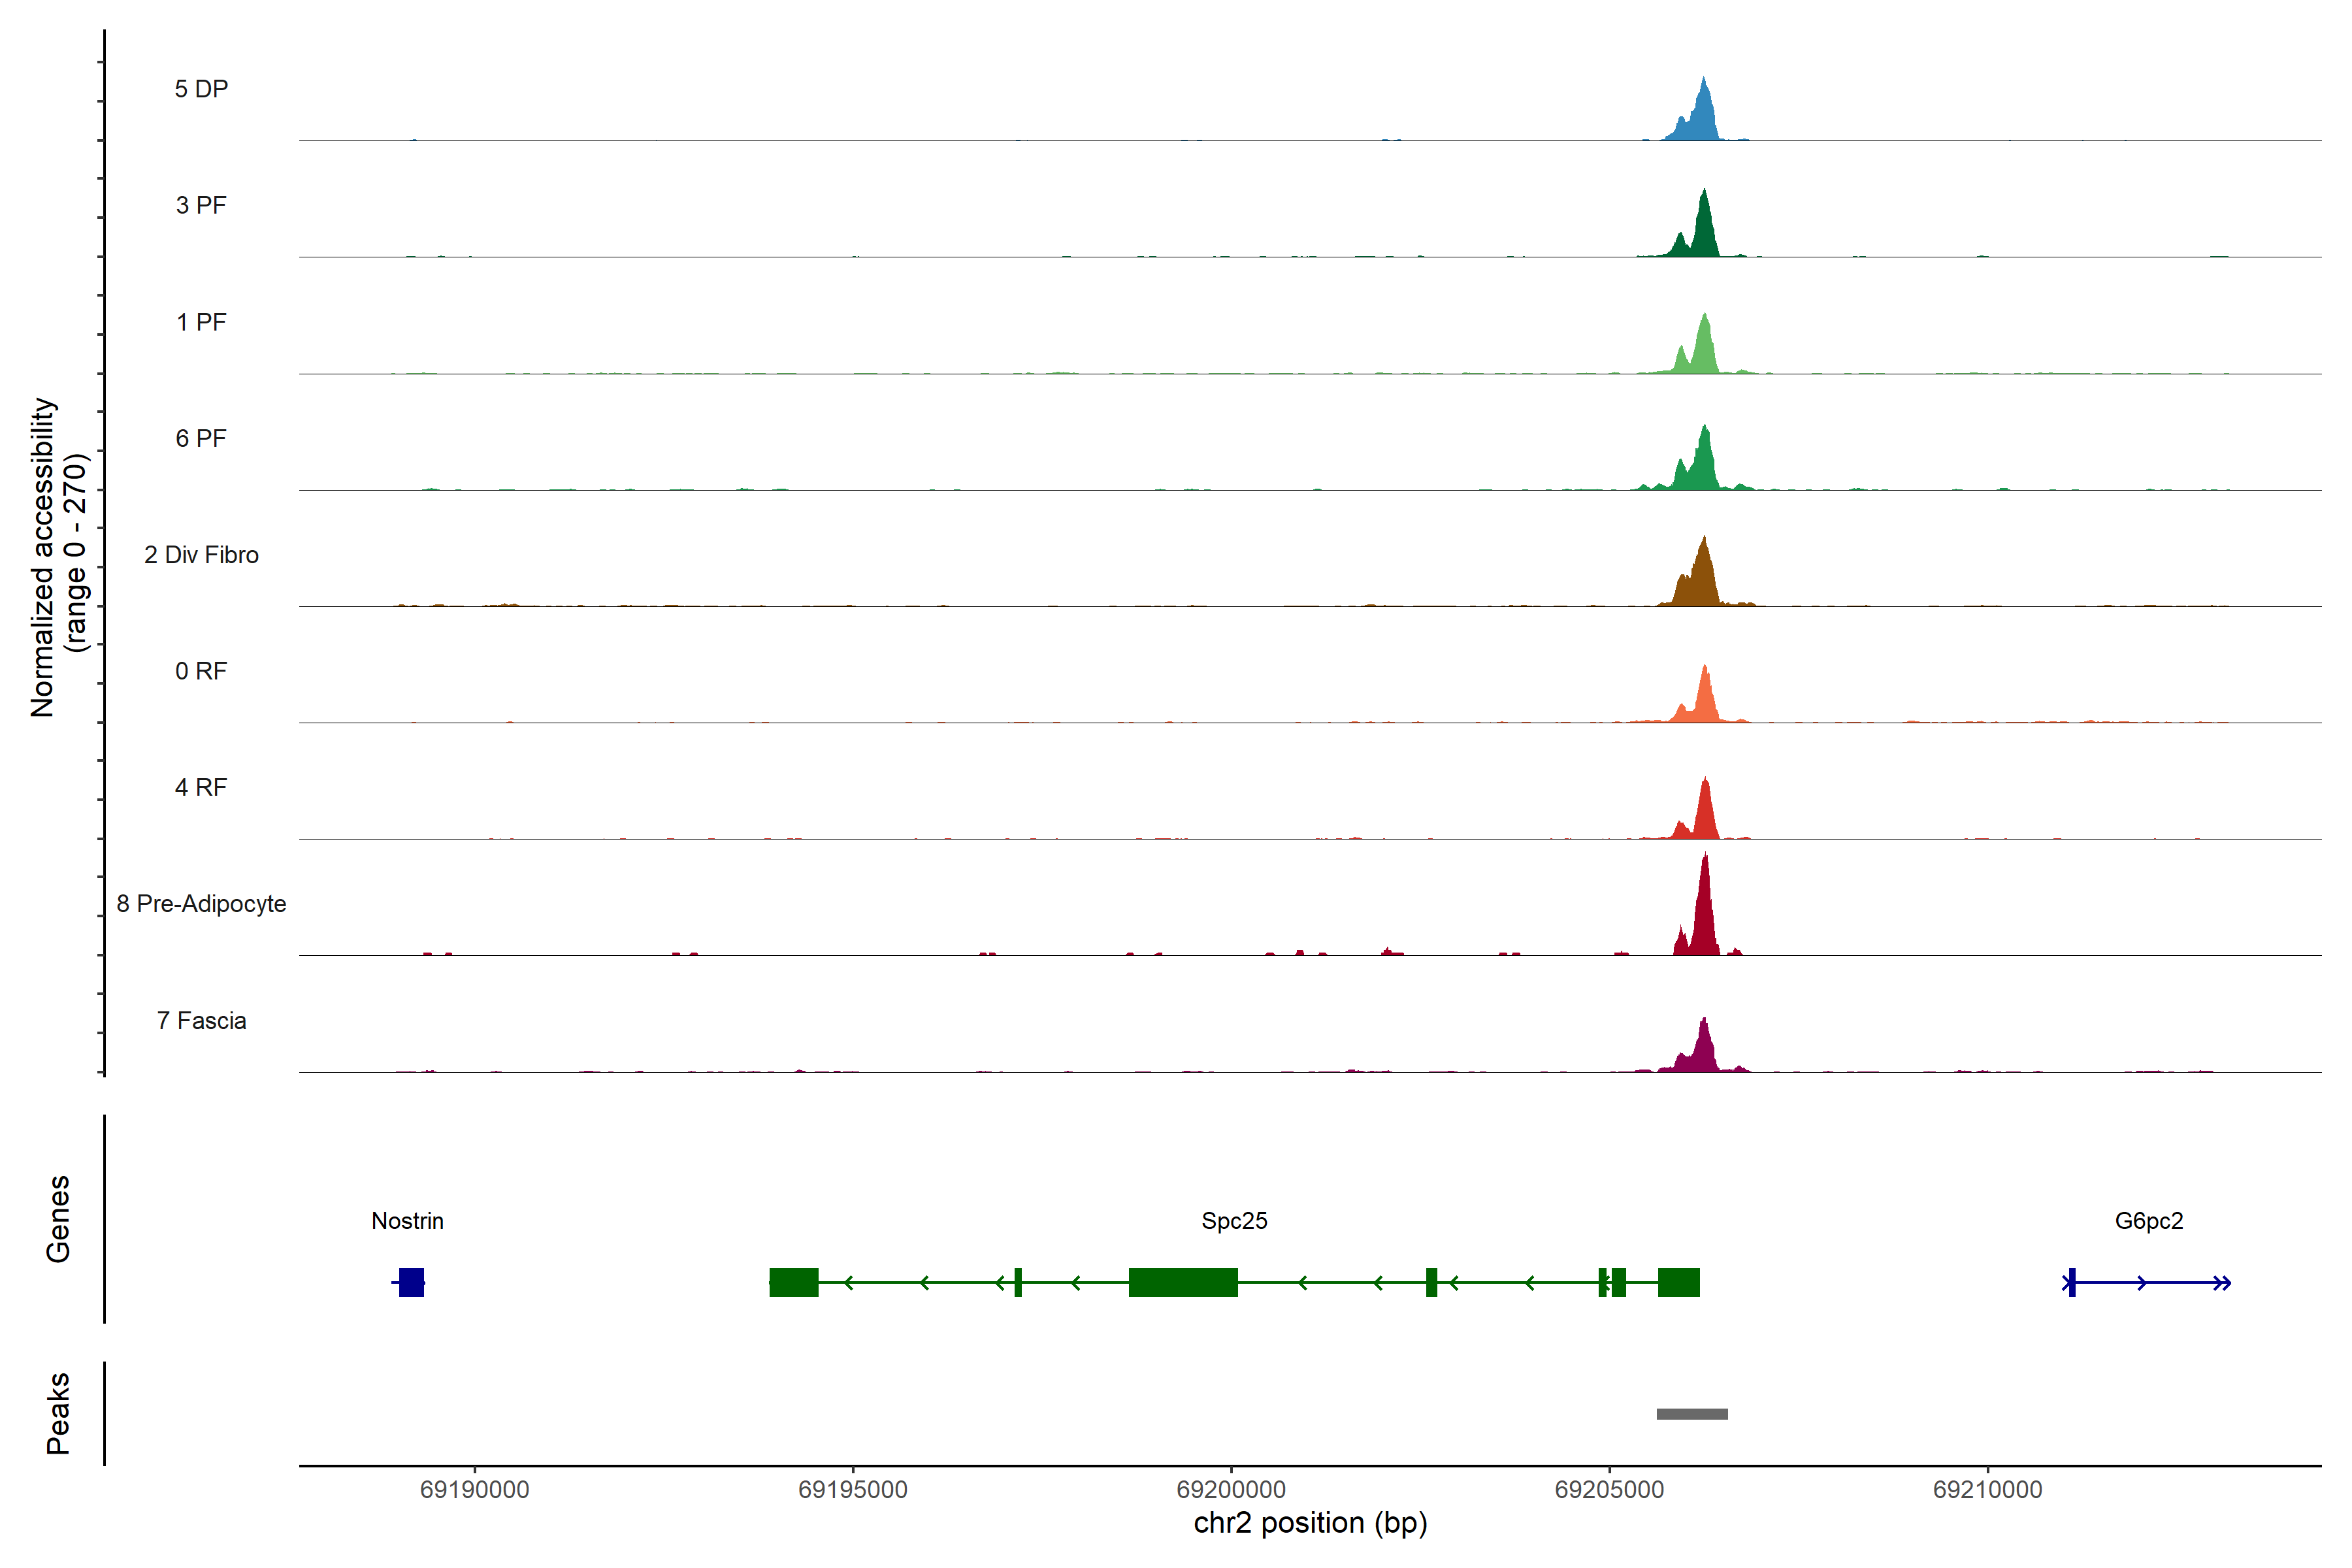Click the largest Spc25 green exon block
The image size is (2352, 1568).
pyautogui.click(x=1183, y=1282)
